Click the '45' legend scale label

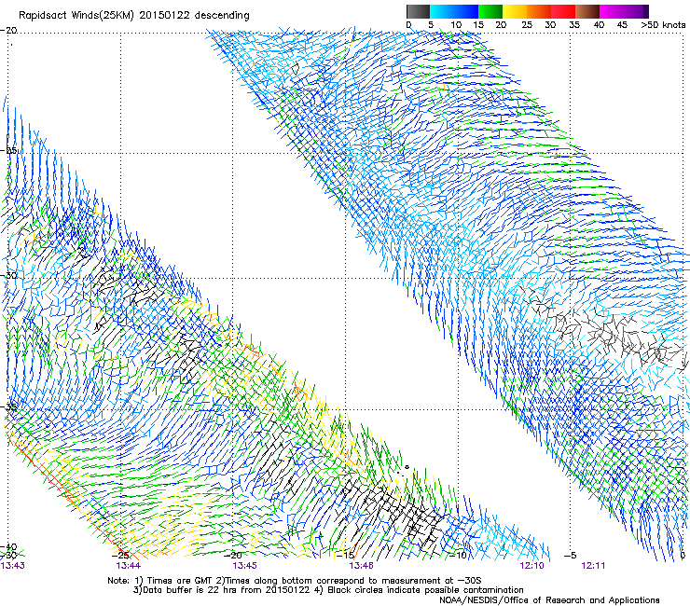pos(622,25)
